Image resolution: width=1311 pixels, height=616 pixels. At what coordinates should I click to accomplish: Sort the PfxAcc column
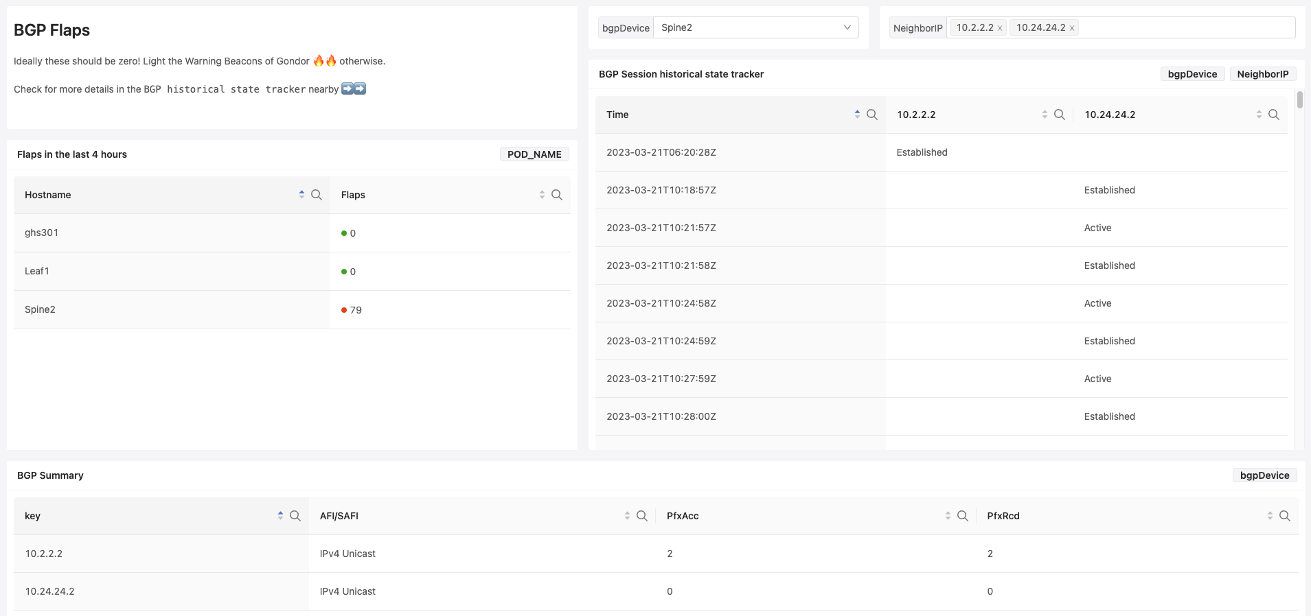click(x=948, y=516)
